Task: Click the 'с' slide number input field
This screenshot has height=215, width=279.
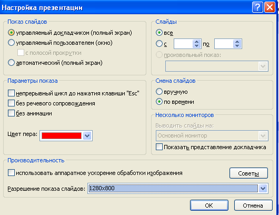Action: 183,44
